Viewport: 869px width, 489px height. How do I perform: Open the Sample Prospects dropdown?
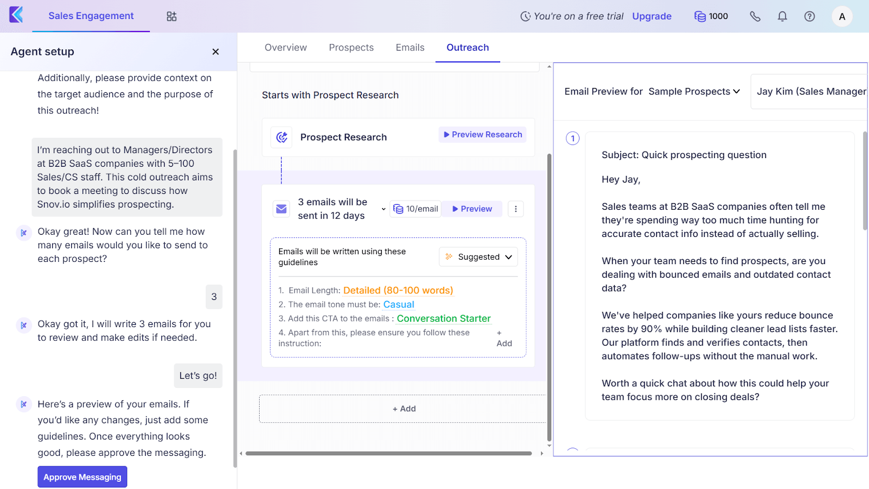[694, 91]
